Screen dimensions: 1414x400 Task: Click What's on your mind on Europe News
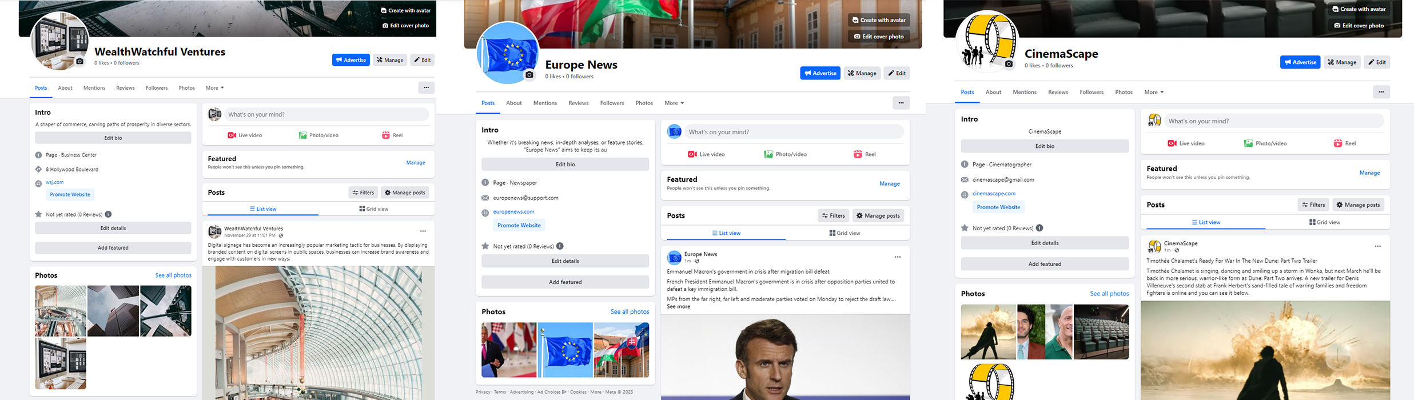click(794, 132)
